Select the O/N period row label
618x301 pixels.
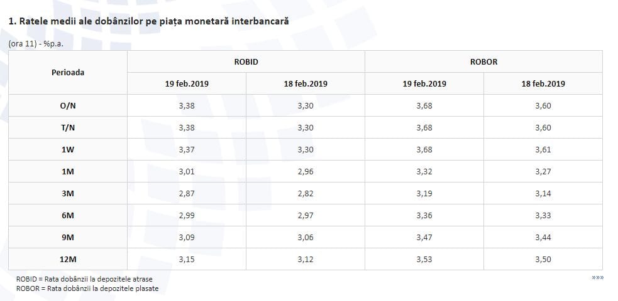68,106
